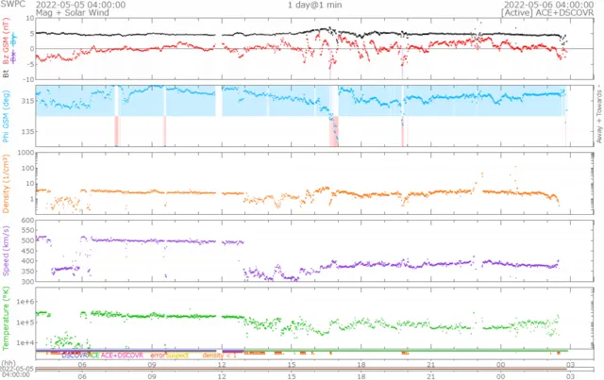Click the ACE+DSCOVR legend entry in source bar
Screen dimensions: 604x380
pyautogui.click(x=120, y=355)
